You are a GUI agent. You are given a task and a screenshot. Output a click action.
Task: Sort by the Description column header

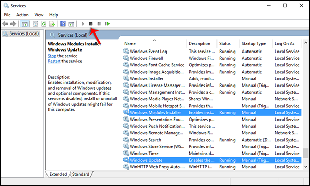[202, 43]
